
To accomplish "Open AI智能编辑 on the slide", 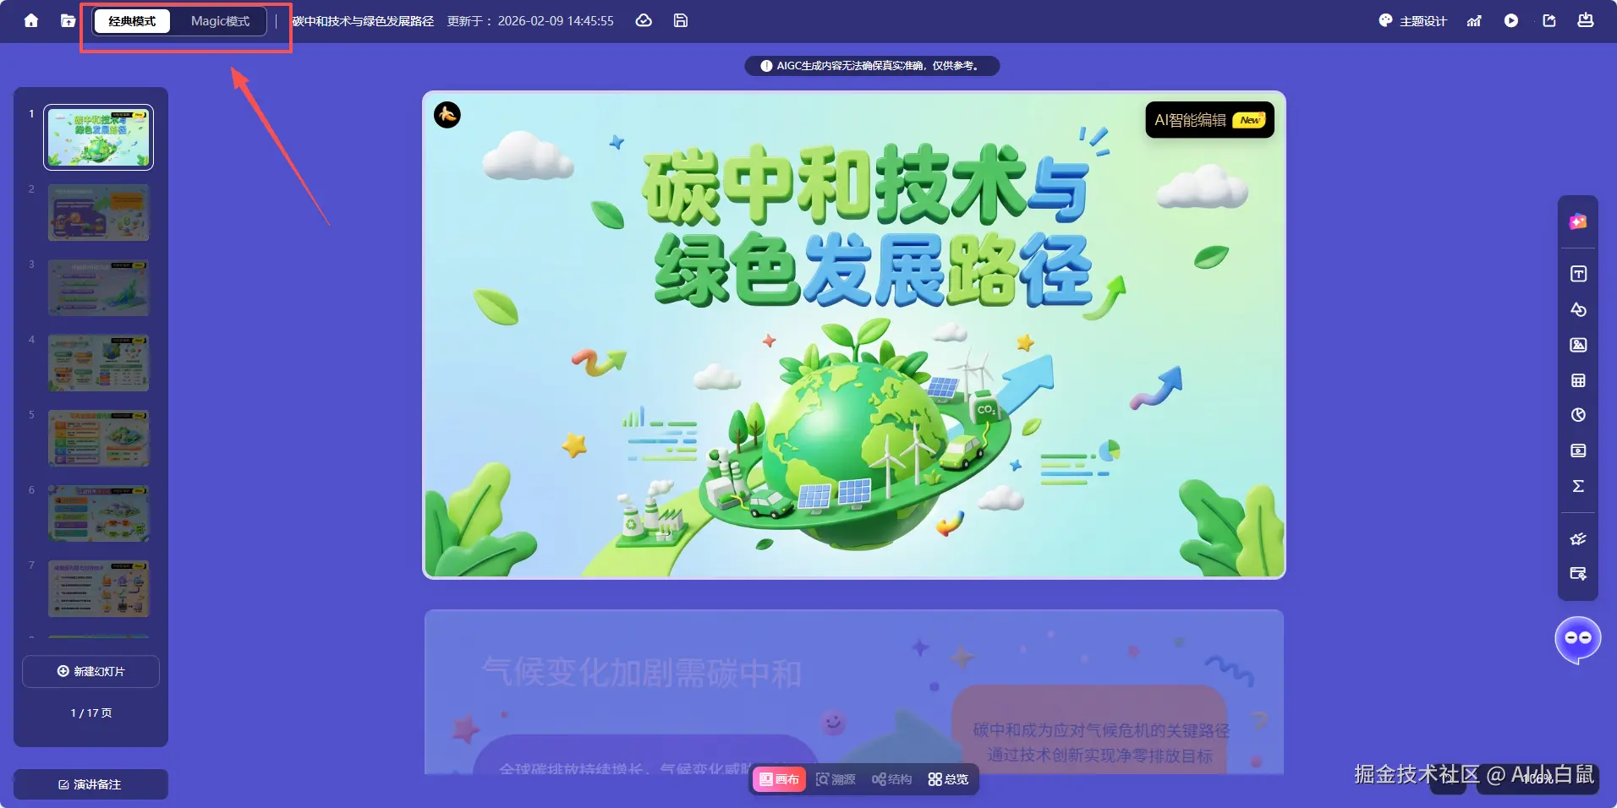I will tap(1209, 120).
